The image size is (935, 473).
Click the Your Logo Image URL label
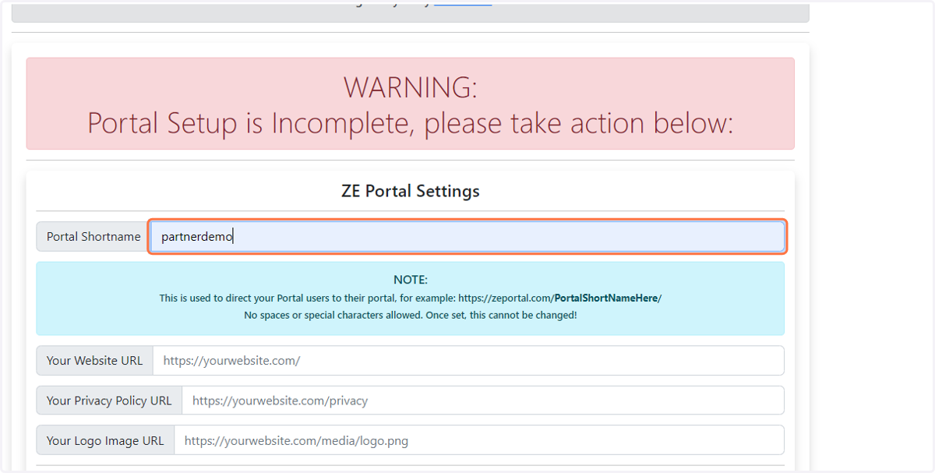pyautogui.click(x=105, y=440)
